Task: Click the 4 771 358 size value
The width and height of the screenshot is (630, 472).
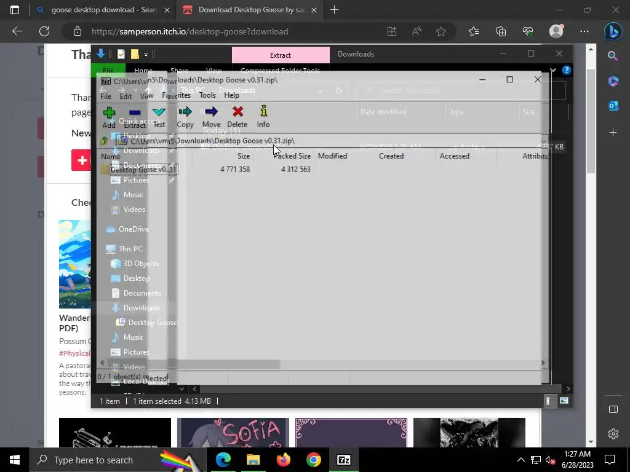Action: click(235, 170)
